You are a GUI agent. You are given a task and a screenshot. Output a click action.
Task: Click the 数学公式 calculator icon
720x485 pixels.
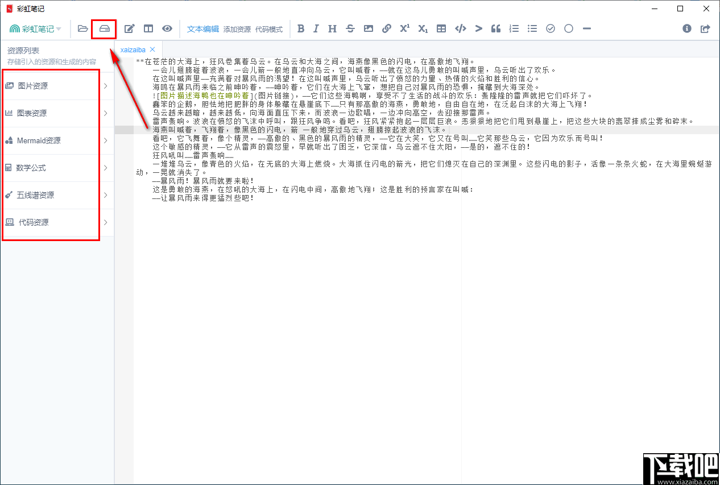pyautogui.click(x=9, y=168)
